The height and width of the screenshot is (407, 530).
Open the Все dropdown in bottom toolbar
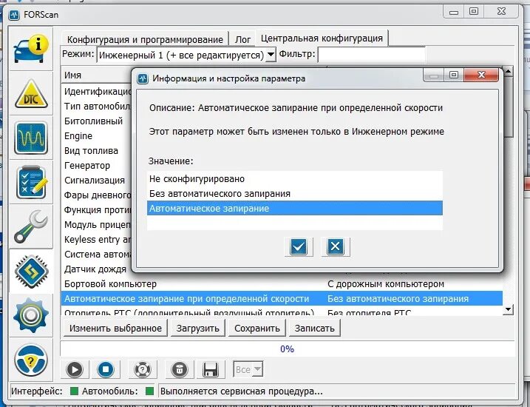(248, 369)
